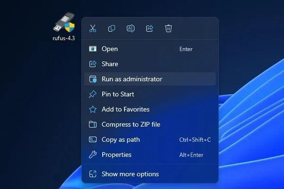Image resolution: width=284 pixels, height=189 pixels.
Task: Select the Share menu entry
Action: (110, 64)
